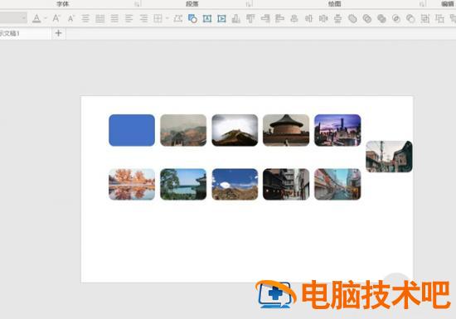Viewport: 456px width, 319px height.
Task: Ungroup the selected objects
Action: (439, 18)
